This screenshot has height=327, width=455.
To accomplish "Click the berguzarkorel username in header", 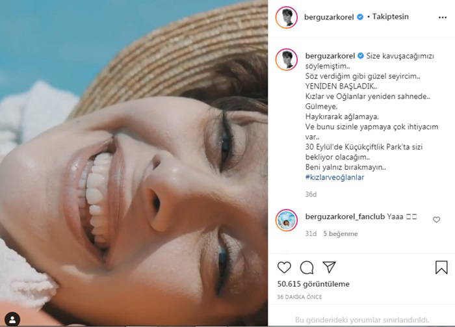I will pyautogui.click(x=329, y=18).
